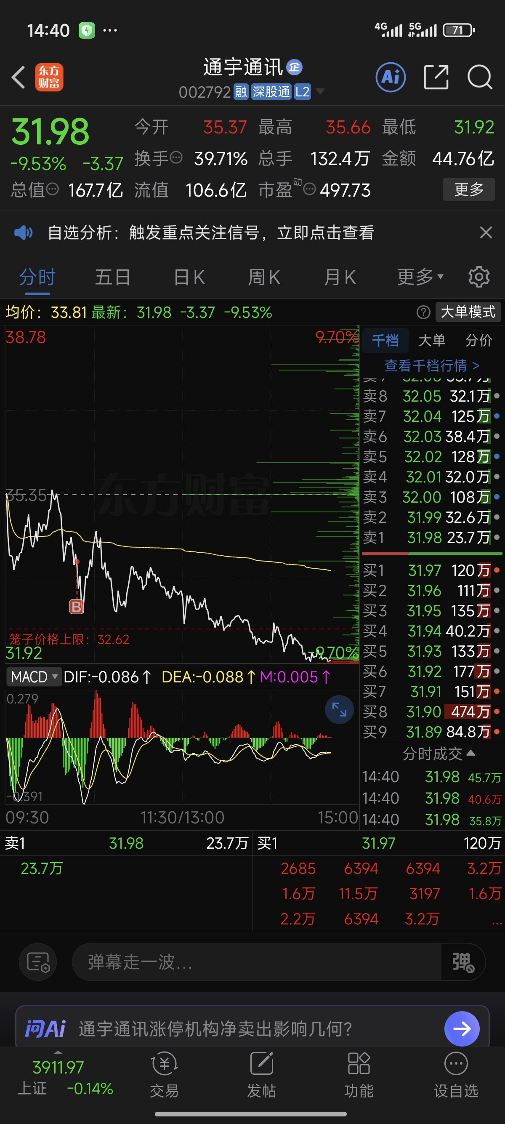This screenshot has height=1124, width=505.
Task: Open the three-dots status bar notification
Action: point(110,31)
